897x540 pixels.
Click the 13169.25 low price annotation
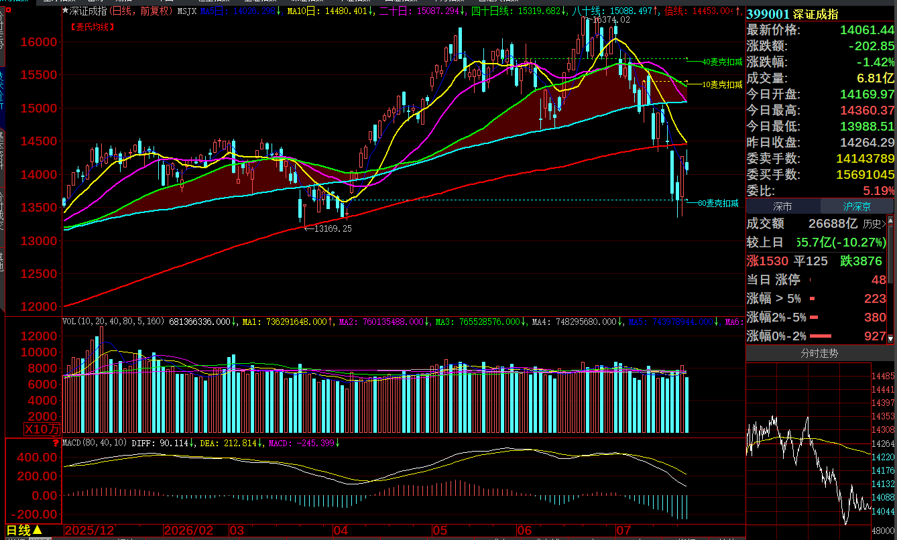tap(333, 228)
